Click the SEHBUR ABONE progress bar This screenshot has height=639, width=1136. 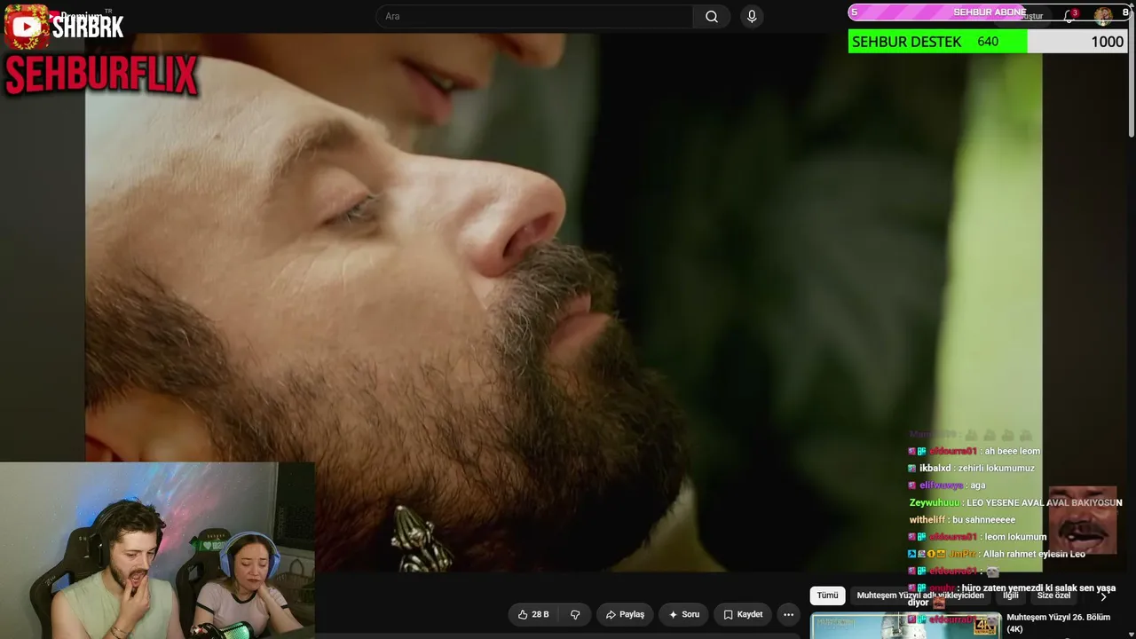pyautogui.click(x=988, y=12)
